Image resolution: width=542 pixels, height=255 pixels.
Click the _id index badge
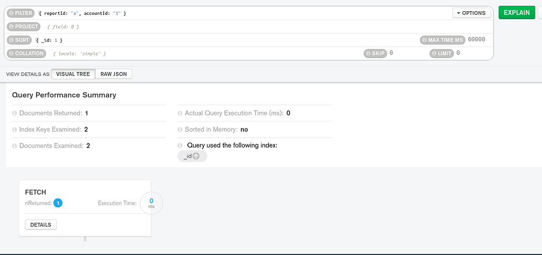[192, 156]
